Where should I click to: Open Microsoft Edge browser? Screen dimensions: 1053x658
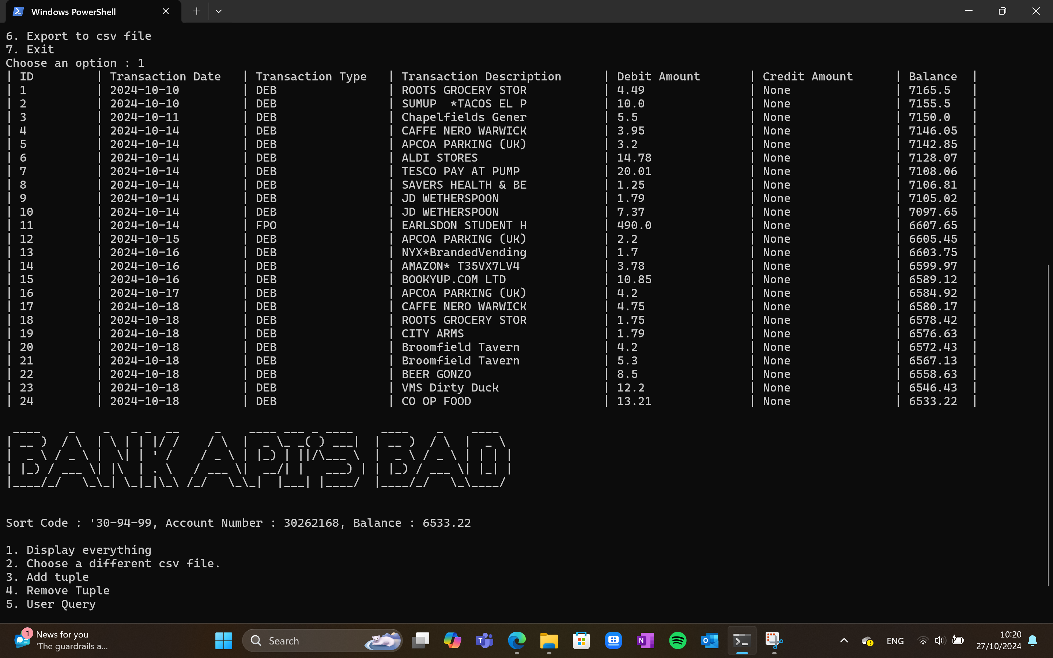[517, 640]
